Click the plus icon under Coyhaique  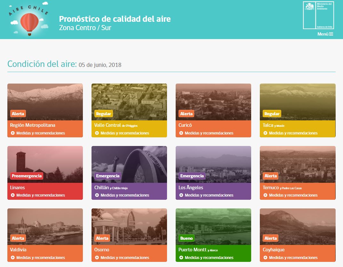point(265,258)
